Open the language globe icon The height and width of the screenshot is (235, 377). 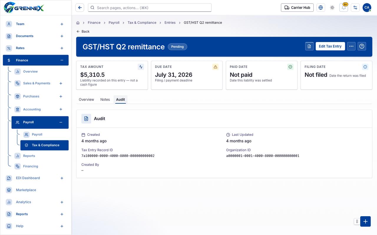pyautogui.click(x=321, y=8)
